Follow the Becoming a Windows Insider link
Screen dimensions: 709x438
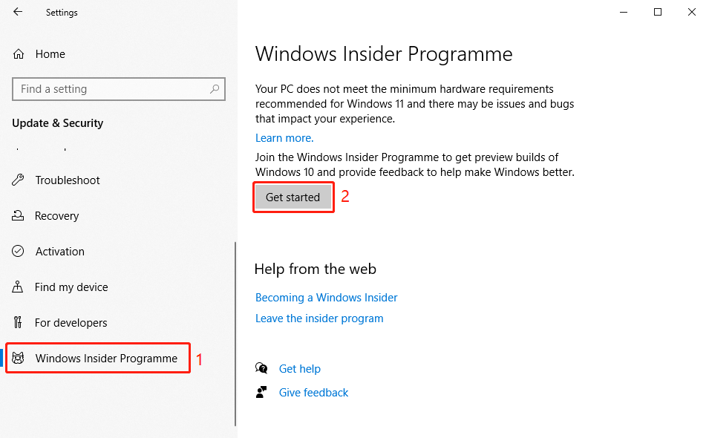point(326,297)
